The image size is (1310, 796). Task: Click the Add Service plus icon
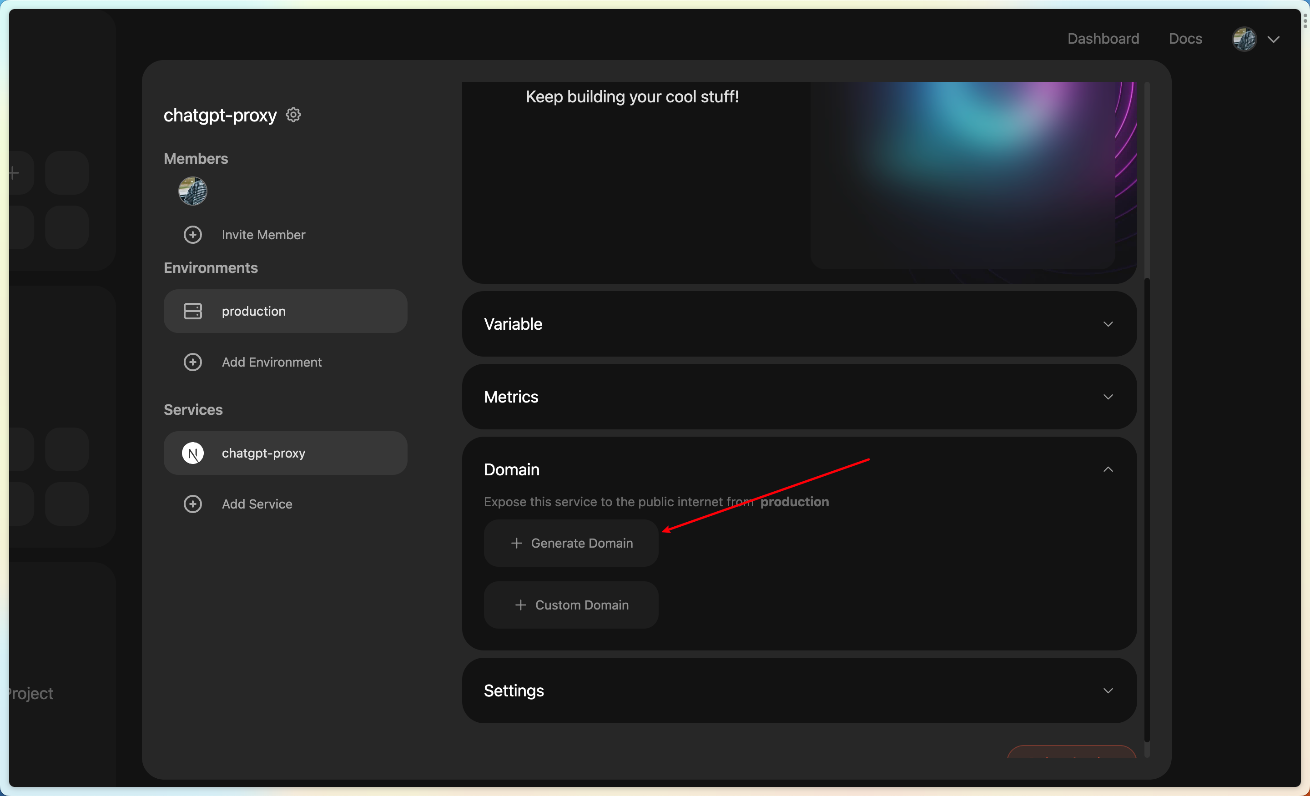coord(193,504)
